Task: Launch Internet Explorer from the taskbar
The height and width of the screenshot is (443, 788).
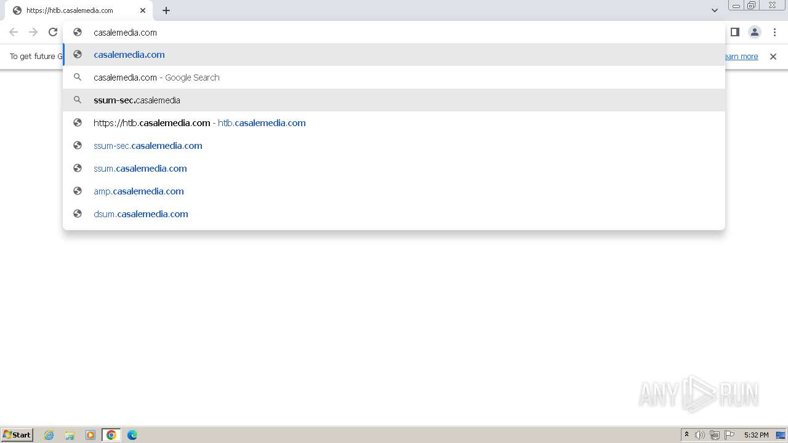Action: (49, 435)
